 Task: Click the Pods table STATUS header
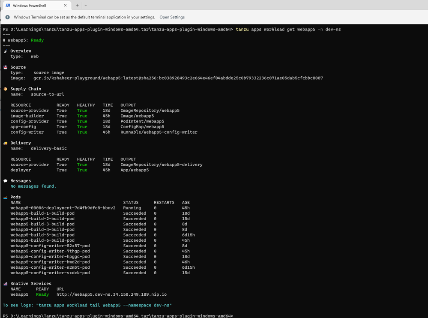131,203
